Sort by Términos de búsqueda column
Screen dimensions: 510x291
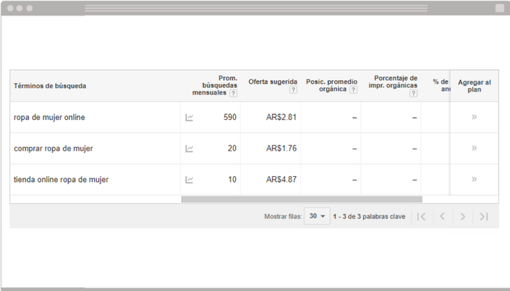coord(50,86)
